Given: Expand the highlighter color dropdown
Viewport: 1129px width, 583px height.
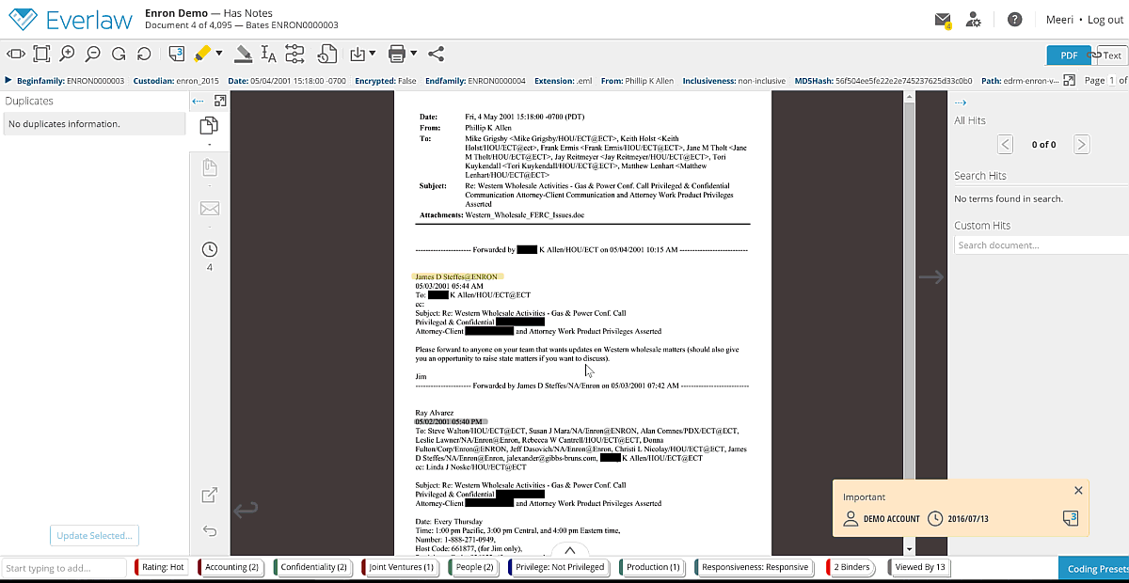Looking at the screenshot, I should point(219,54).
